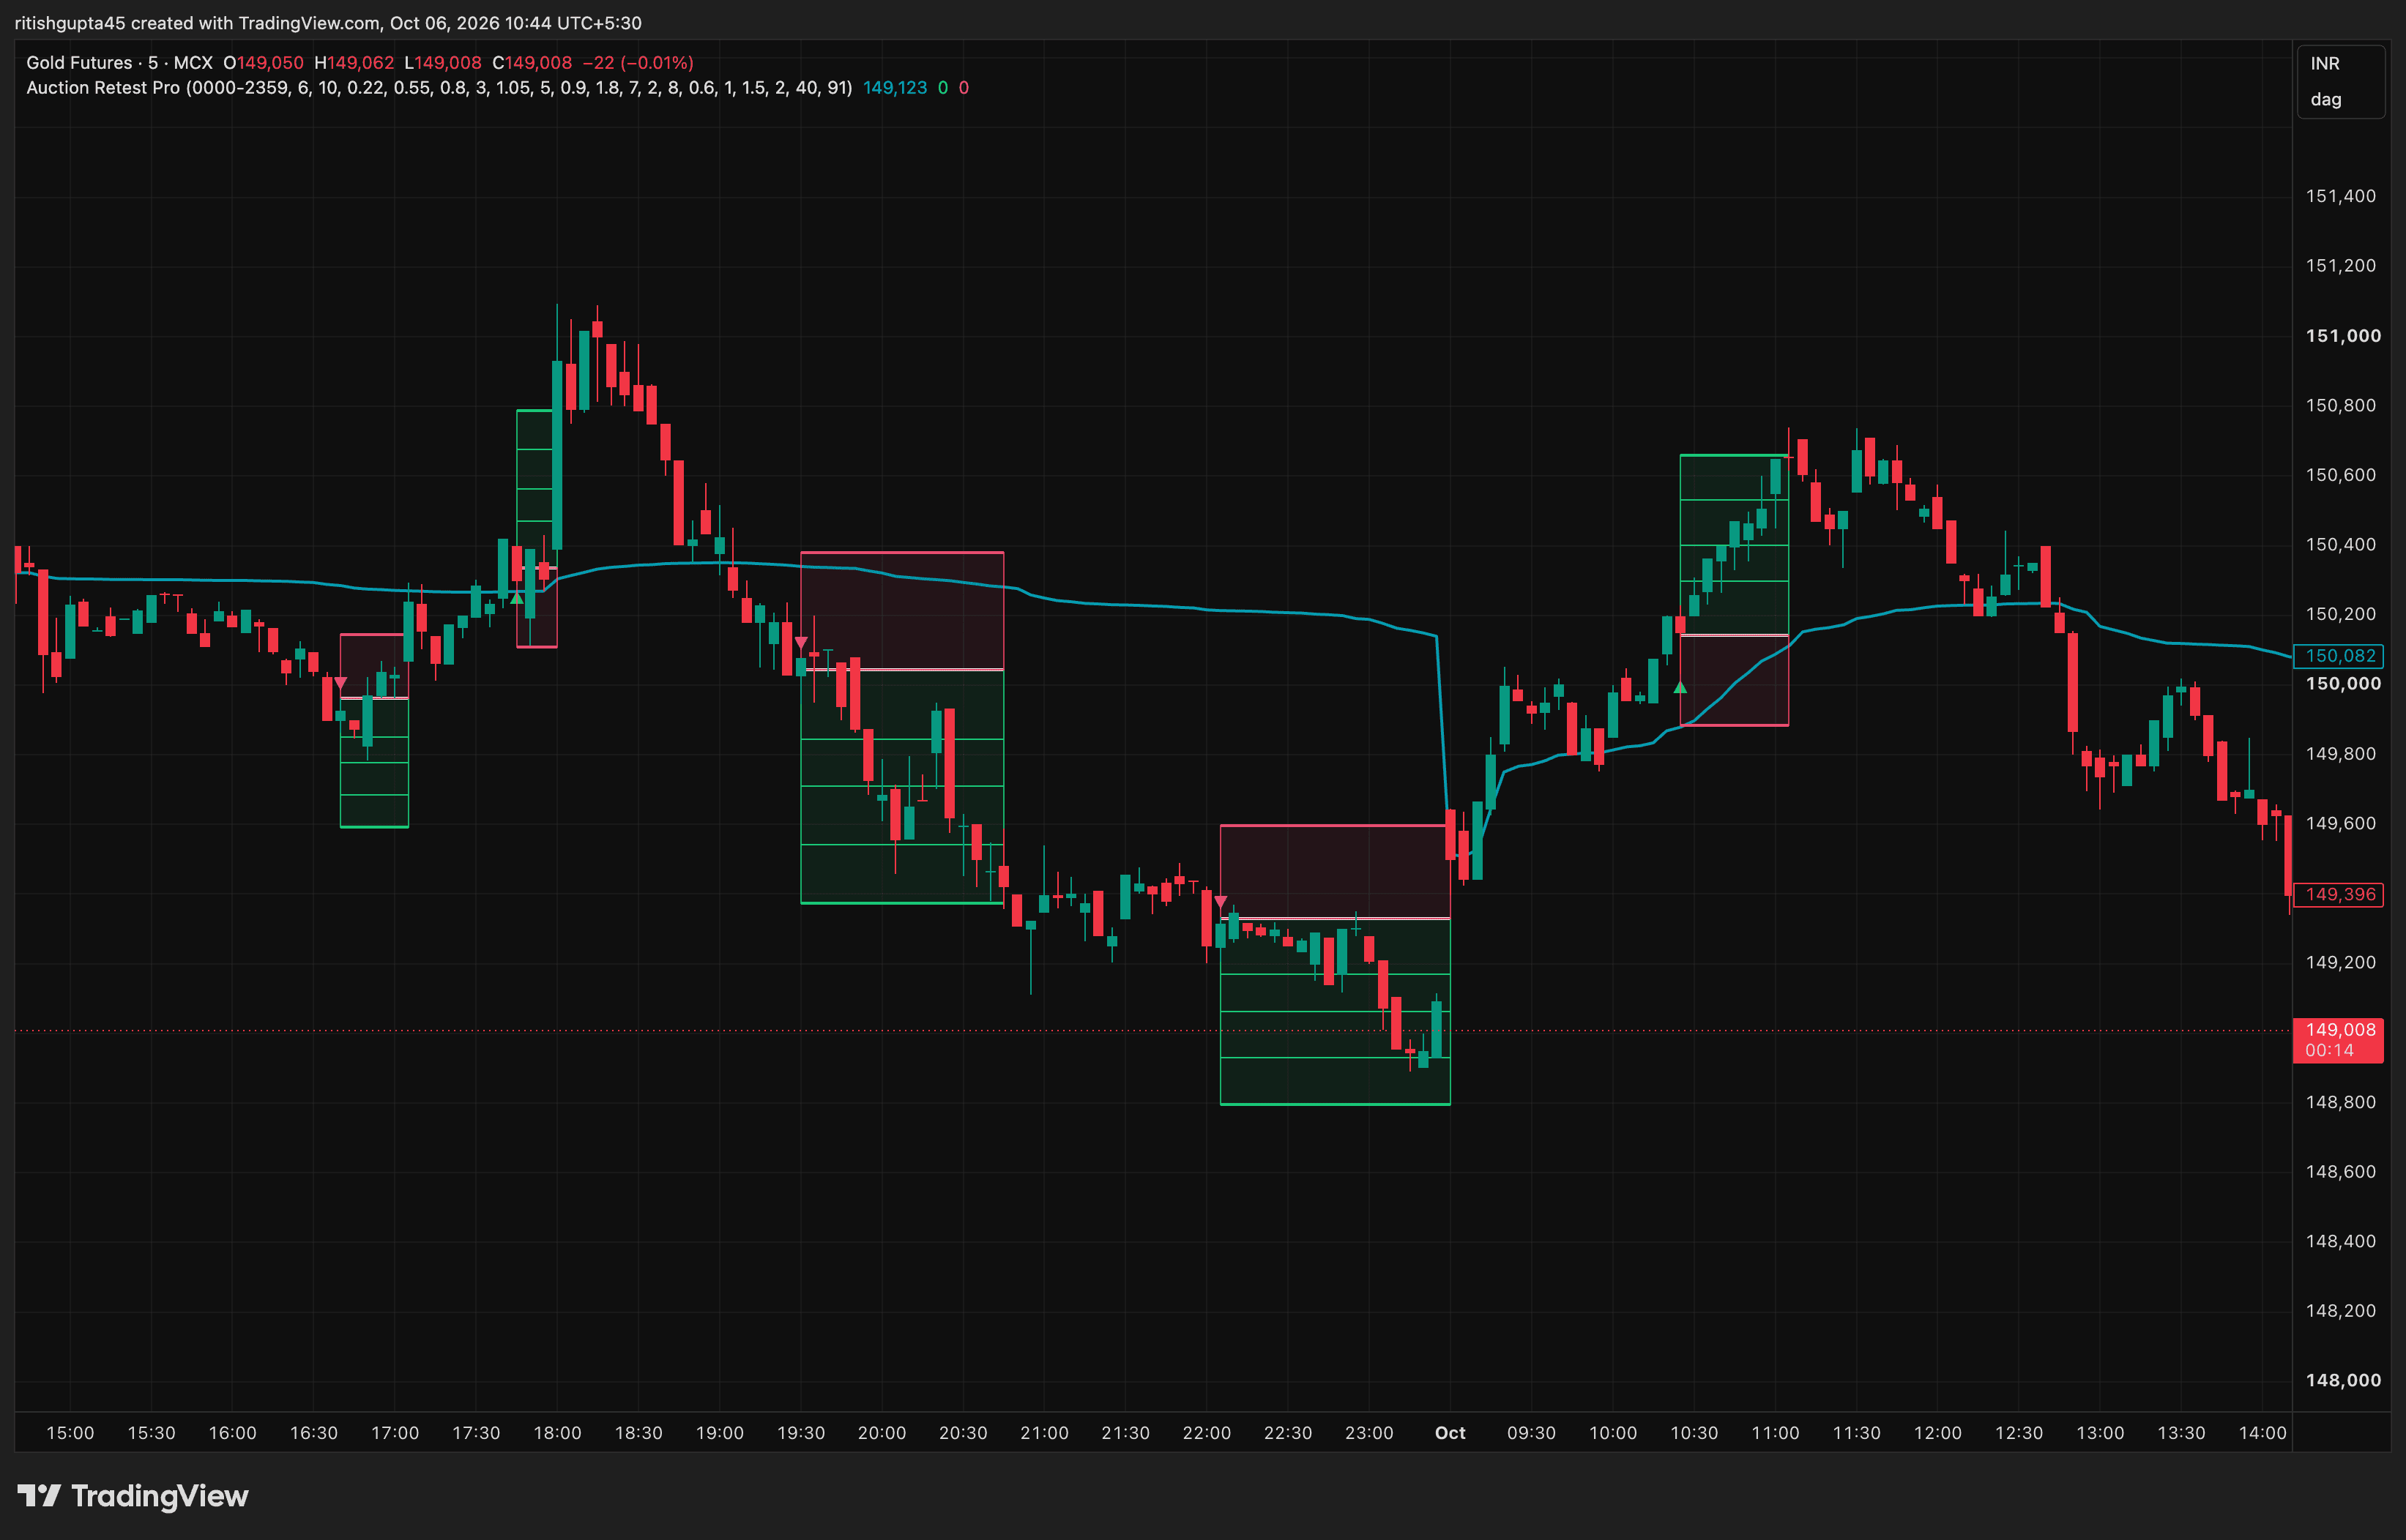Viewport: 2406px width, 1540px height.
Task: Click the pink sell triangle at 19:30
Action: [800, 642]
